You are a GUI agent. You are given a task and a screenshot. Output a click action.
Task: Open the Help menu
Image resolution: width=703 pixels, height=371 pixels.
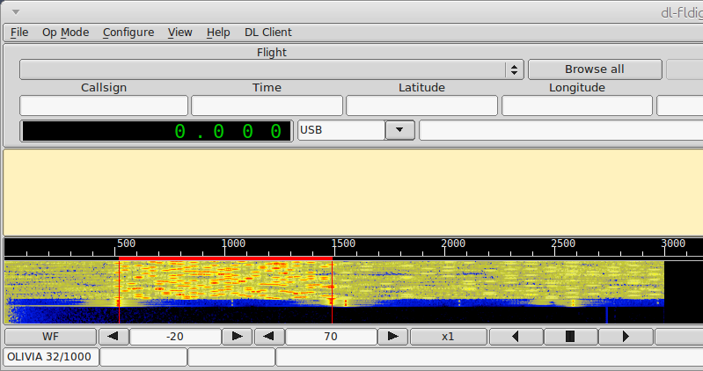(x=218, y=33)
